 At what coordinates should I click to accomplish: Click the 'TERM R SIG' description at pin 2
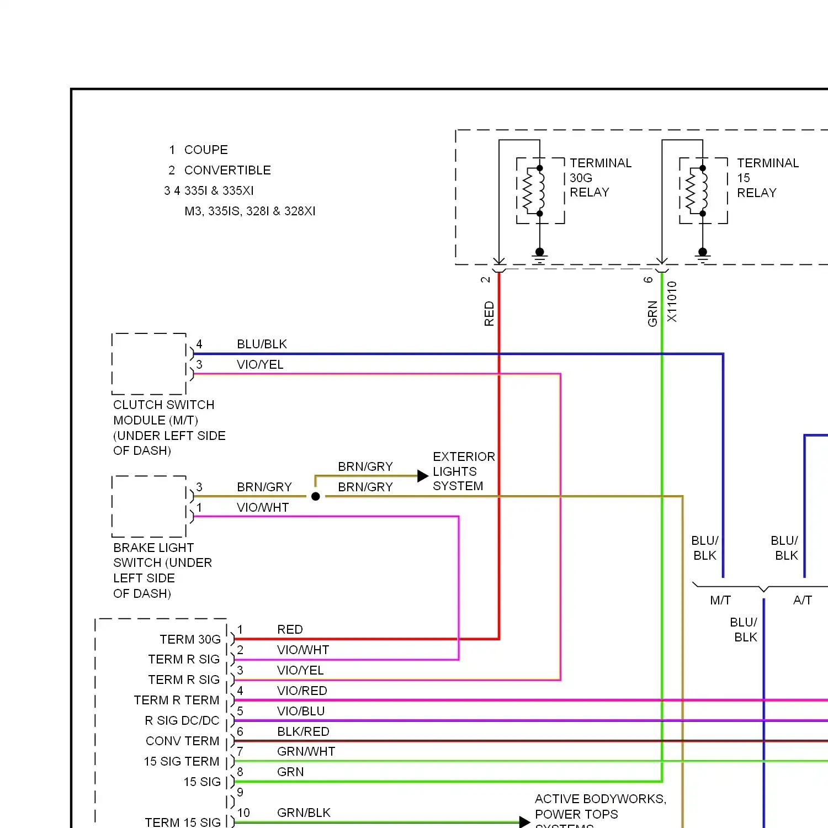(x=184, y=659)
